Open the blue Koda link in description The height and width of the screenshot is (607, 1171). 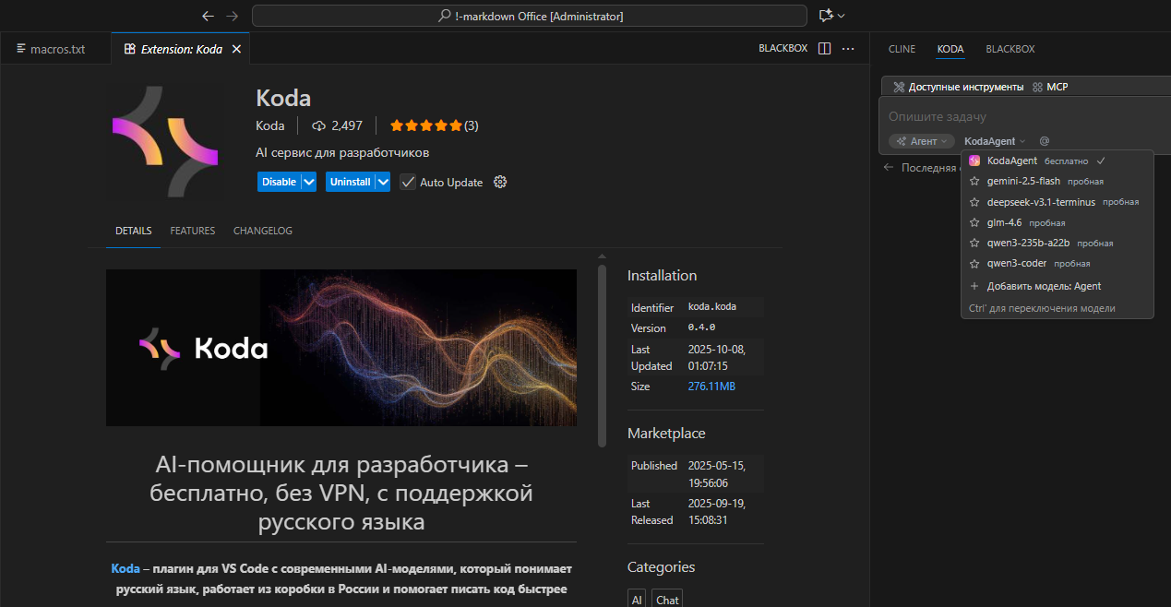(x=125, y=568)
